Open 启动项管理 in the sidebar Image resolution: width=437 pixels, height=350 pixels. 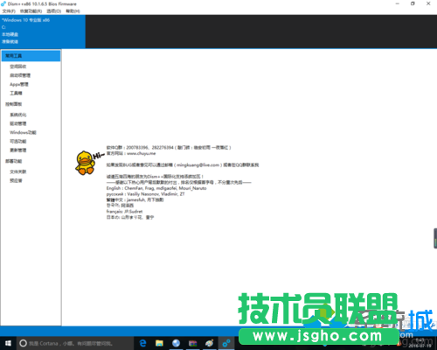20,75
